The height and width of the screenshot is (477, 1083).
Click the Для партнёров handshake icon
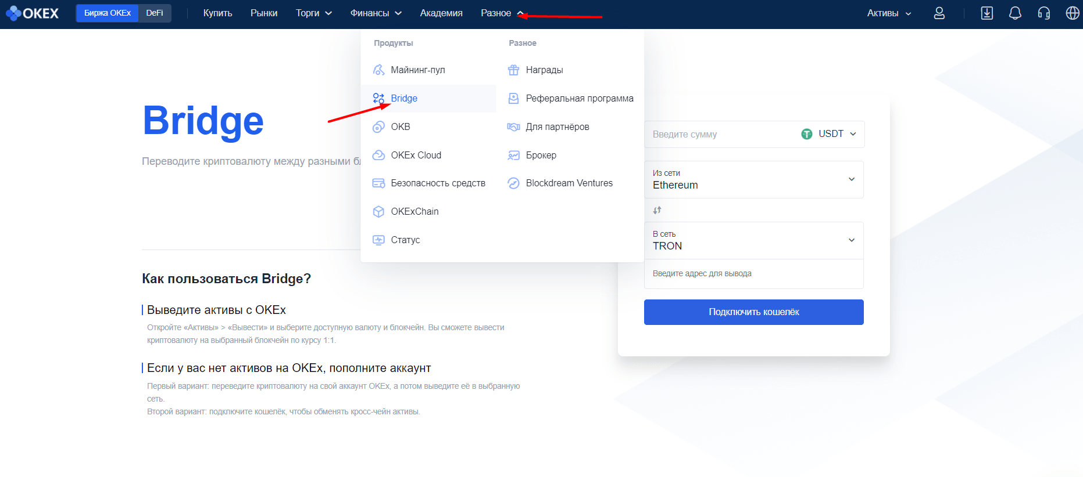coord(513,127)
